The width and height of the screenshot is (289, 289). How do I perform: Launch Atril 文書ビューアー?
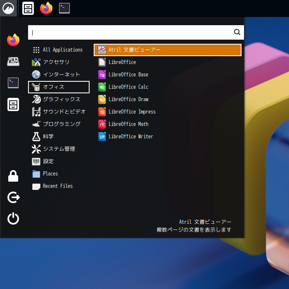[168, 50]
